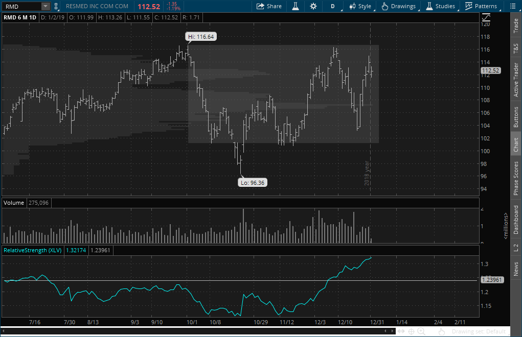Open the Style dropdown menu
The image size is (522, 337).
point(360,6)
